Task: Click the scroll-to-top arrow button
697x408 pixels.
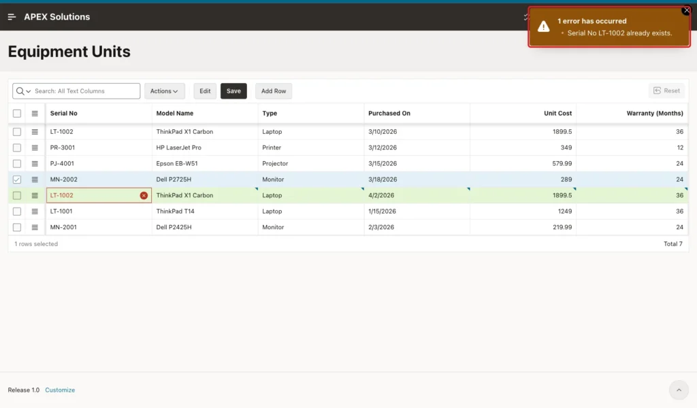Action: tap(679, 390)
